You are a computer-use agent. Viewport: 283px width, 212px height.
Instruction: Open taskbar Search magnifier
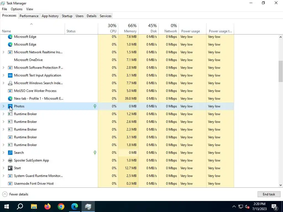[20, 206]
